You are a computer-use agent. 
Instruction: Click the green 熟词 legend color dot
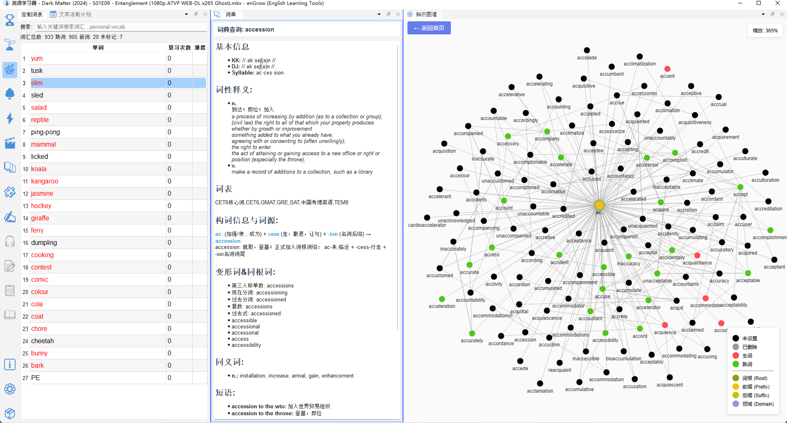tap(736, 364)
